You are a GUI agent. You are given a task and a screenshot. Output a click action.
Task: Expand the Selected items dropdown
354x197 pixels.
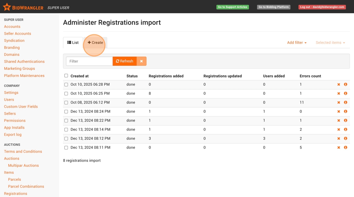[x=330, y=42]
